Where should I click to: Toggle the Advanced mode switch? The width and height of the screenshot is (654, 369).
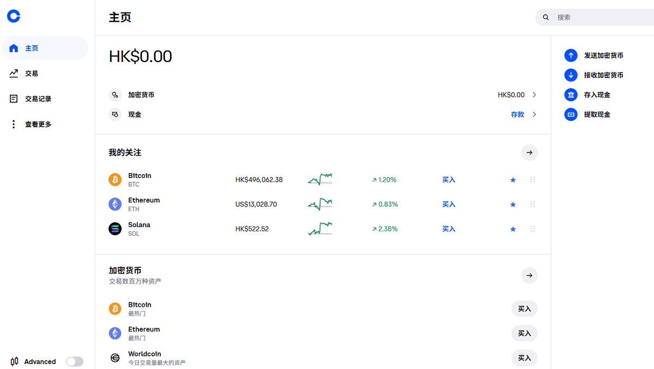[75, 361]
